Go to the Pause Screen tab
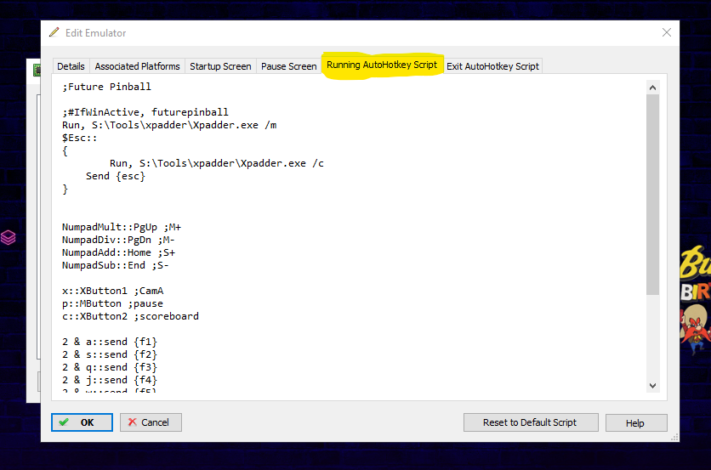The width and height of the screenshot is (711, 470). (288, 66)
